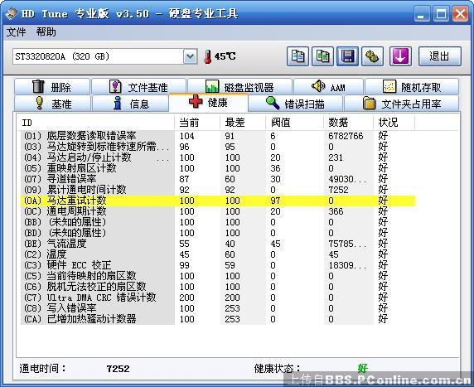Screen dimensions: 474x387
Task: Maximize the HD Tune window
Action: (x=441, y=14)
